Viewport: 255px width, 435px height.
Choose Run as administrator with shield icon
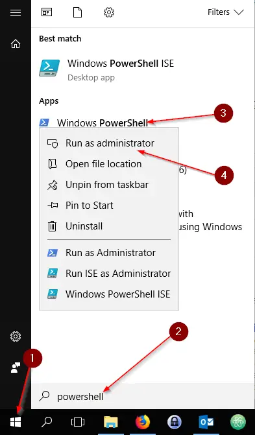(109, 143)
